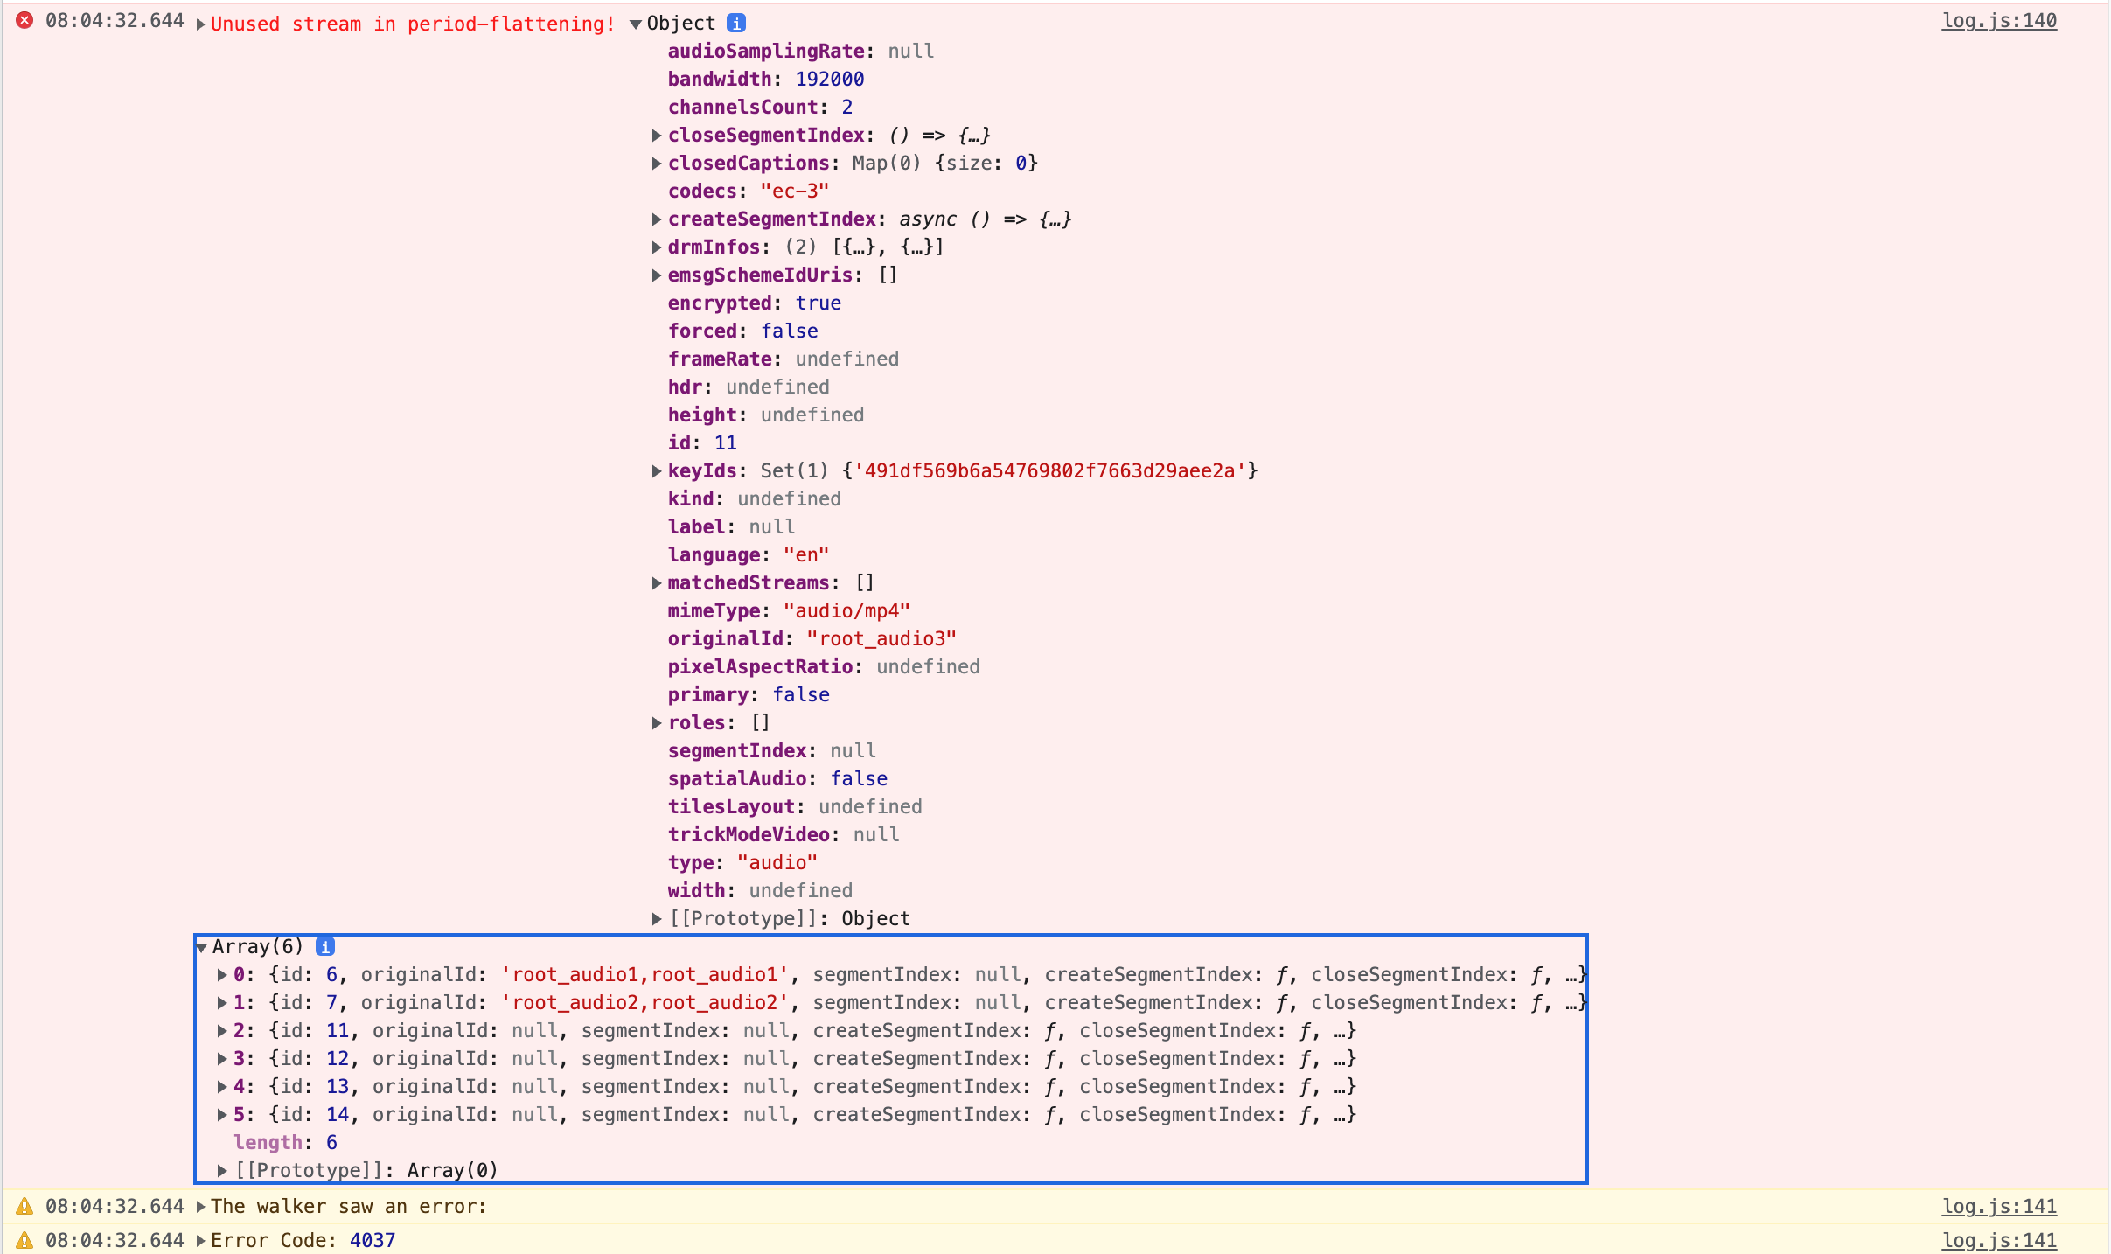Click the error code number 4037

(x=373, y=1241)
